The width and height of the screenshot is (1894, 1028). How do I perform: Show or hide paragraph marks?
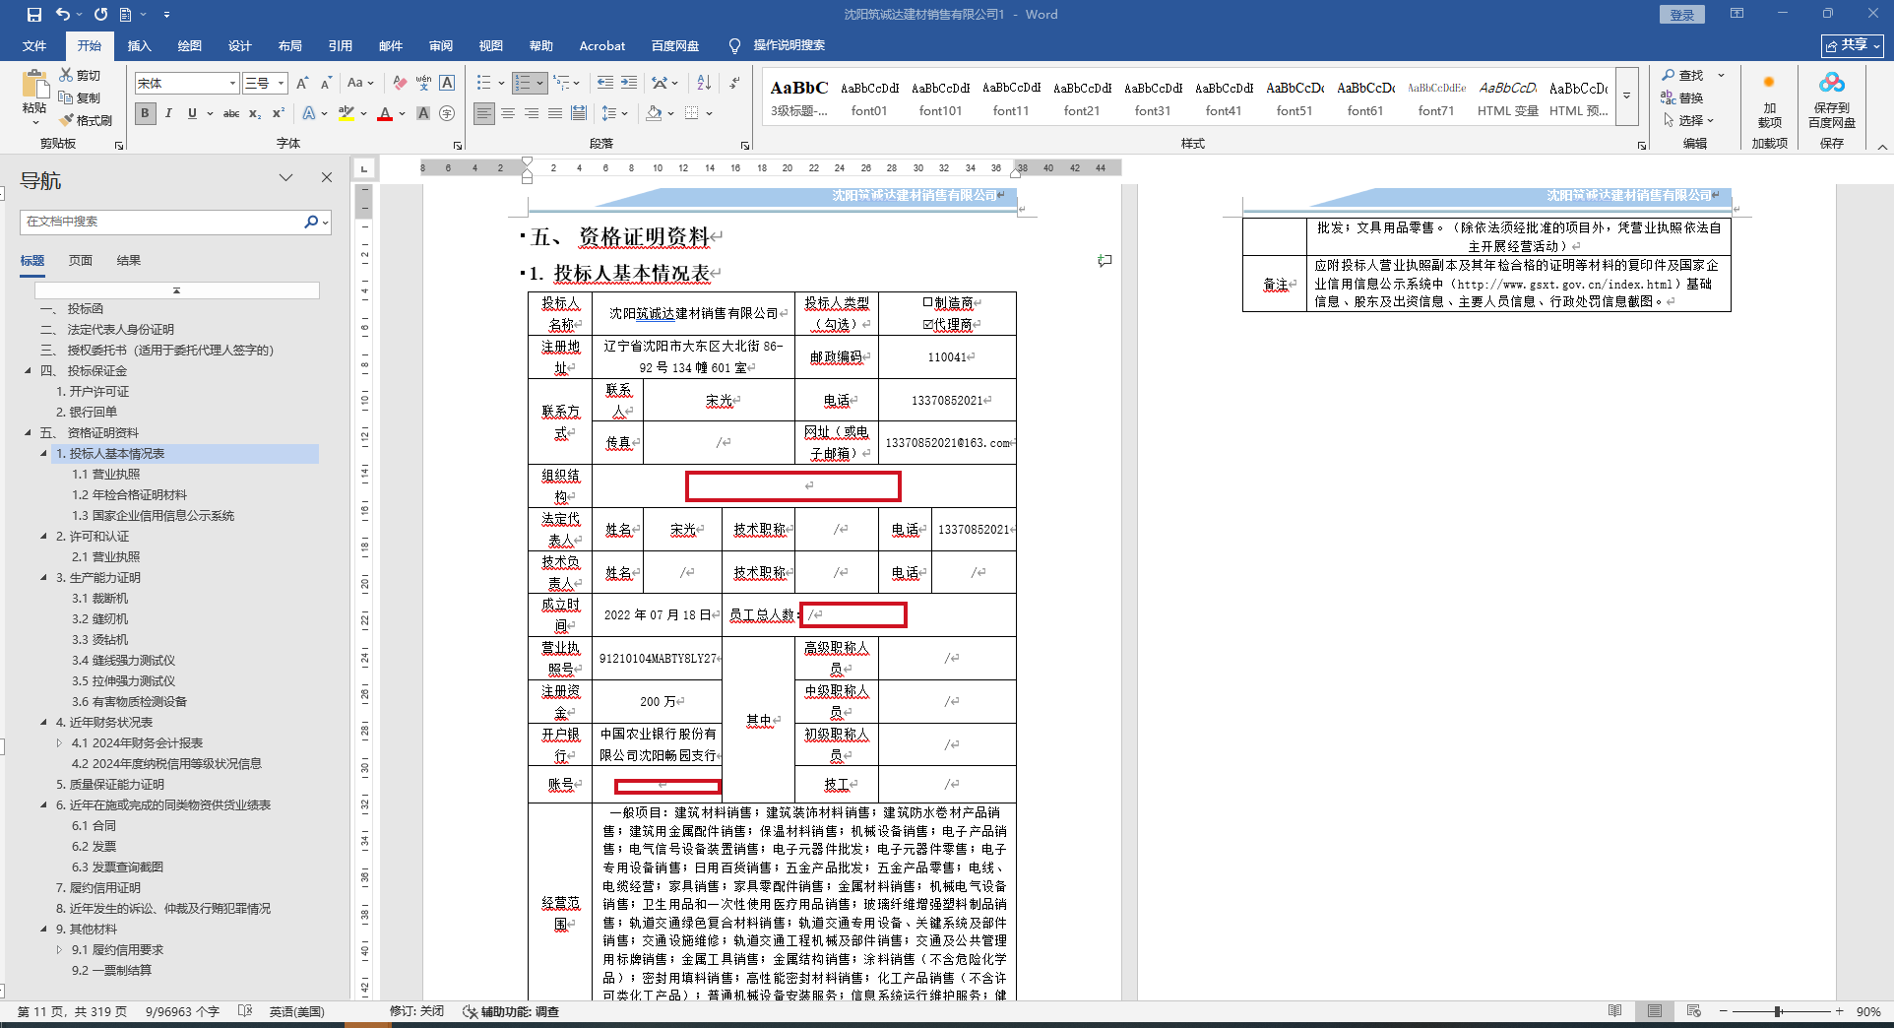pos(734,83)
